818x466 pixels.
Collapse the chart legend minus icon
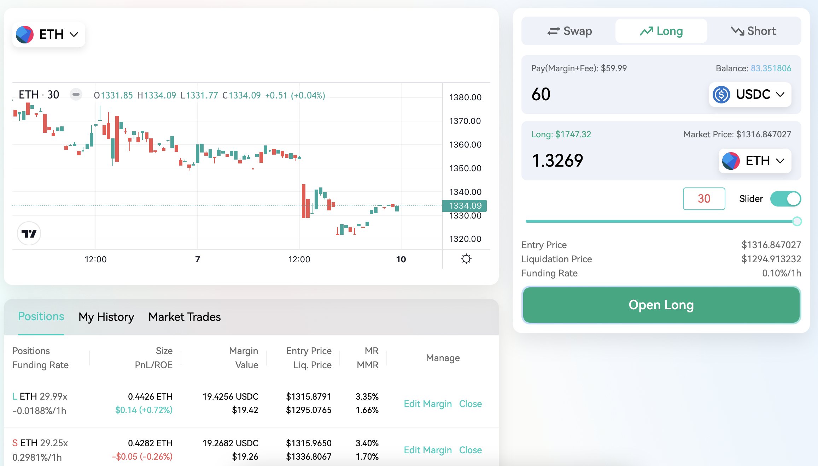point(76,95)
